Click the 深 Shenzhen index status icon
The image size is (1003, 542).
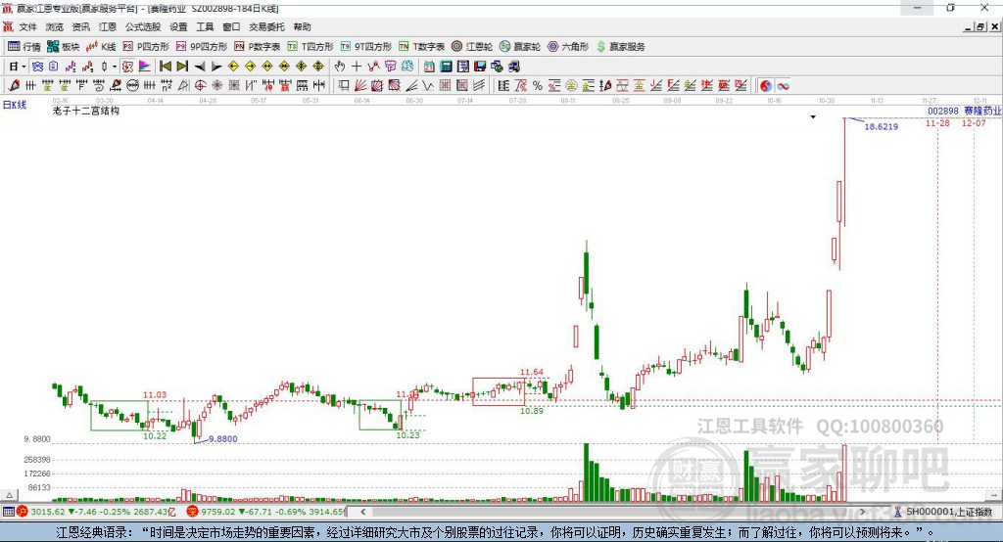192,512
